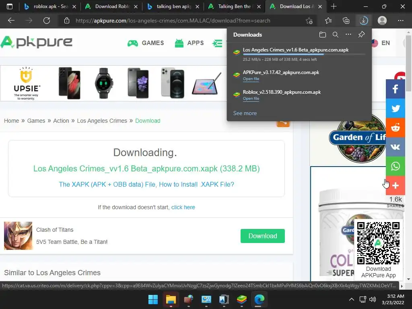Pin the Downloads panel
The height and width of the screenshot is (309, 412).
(x=361, y=35)
